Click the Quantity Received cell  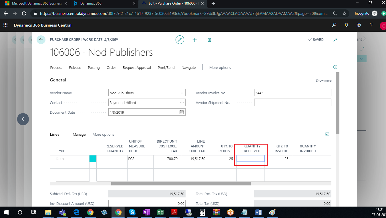pos(250,159)
